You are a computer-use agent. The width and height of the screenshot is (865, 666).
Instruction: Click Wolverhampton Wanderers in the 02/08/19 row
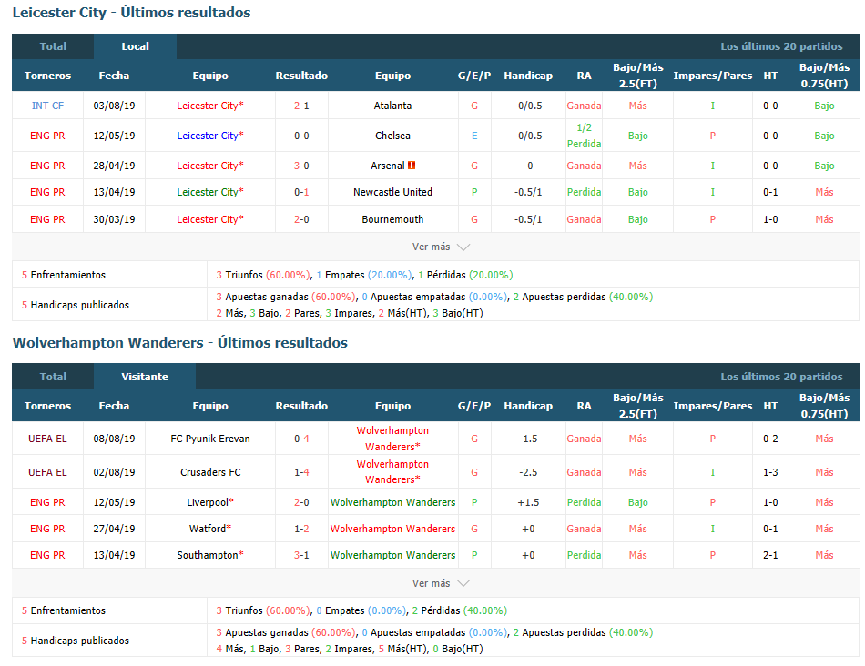point(392,472)
